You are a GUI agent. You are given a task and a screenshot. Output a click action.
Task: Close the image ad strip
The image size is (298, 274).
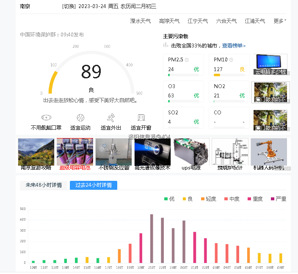tap(289, 169)
